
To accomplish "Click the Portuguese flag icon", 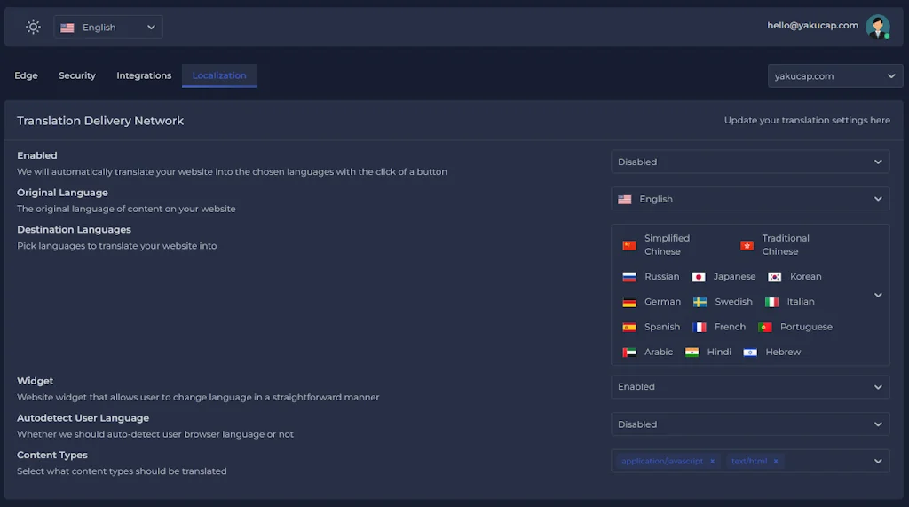I will click(764, 327).
